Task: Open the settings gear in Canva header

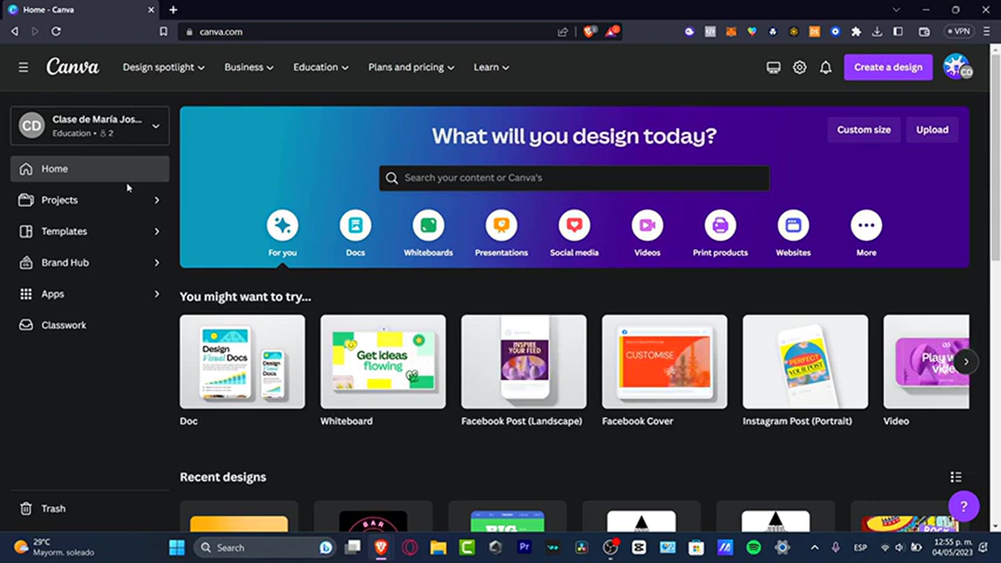Action: (799, 67)
